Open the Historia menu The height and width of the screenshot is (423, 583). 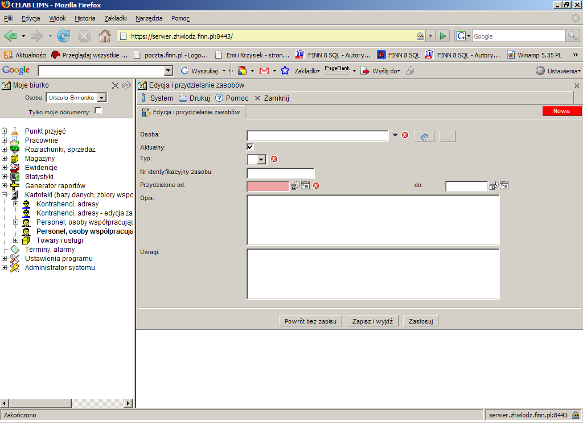[x=85, y=18]
